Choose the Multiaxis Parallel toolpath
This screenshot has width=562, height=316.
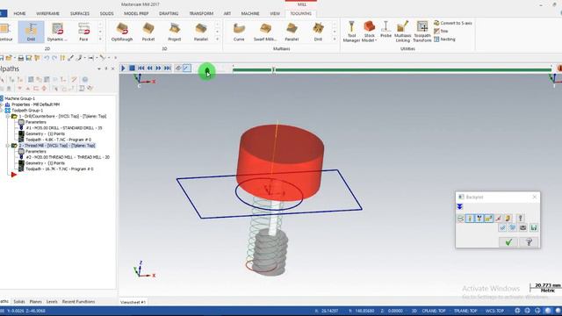(x=292, y=32)
